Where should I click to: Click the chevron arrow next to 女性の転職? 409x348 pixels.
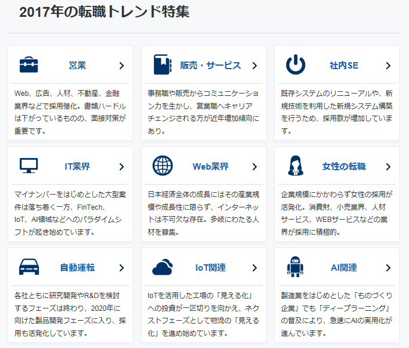[389, 167]
